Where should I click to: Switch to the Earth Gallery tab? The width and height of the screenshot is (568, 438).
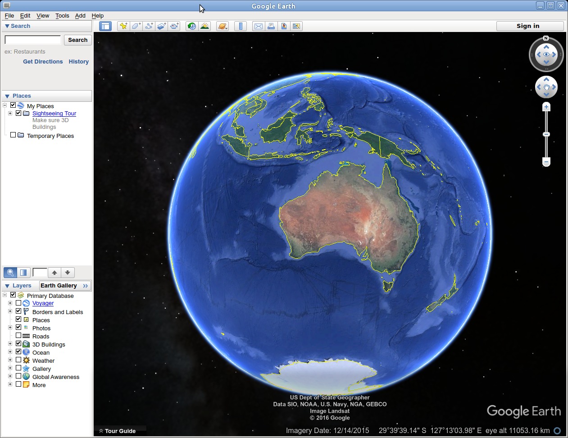[x=59, y=285]
